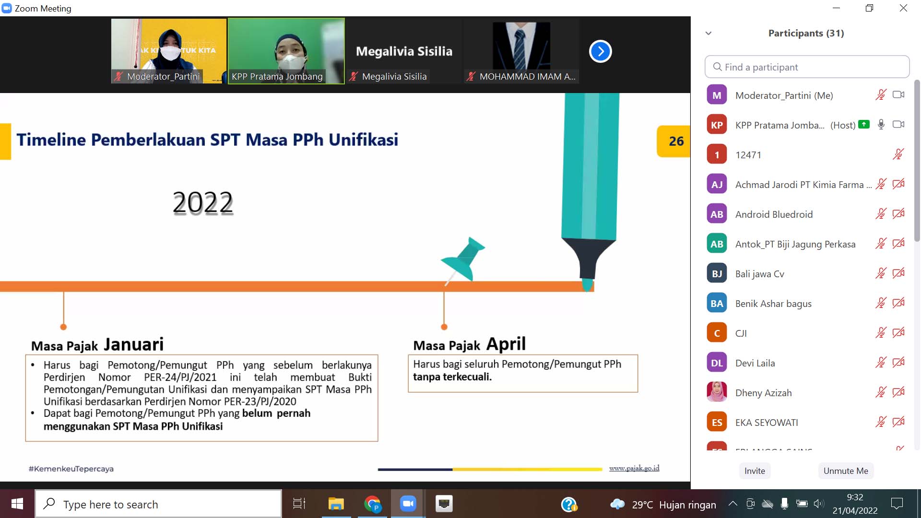This screenshot has width=921, height=518.
Task: Open the Chrome icon in the taskbar
Action: (x=372, y=504)
